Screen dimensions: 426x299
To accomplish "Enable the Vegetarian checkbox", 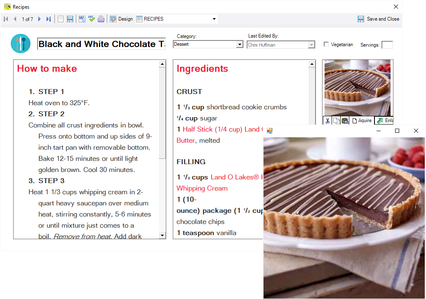I will (x=326, y=45).
